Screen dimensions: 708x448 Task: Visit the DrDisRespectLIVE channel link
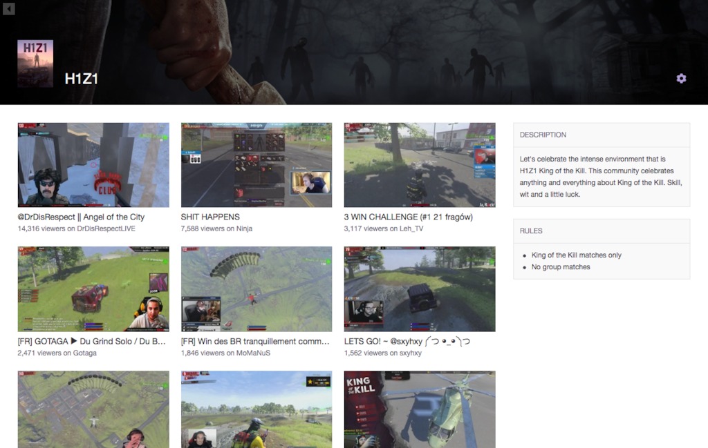point(106,228)
